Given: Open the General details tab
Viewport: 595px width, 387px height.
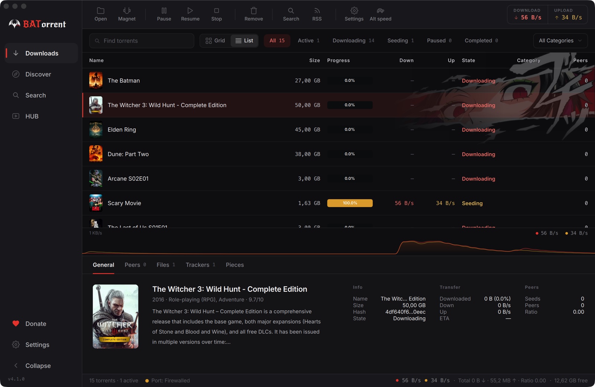Looking at the screenshot, I should (103, 265).
